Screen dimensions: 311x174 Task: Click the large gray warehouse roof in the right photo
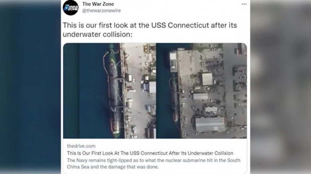click(x=210, y=124)
